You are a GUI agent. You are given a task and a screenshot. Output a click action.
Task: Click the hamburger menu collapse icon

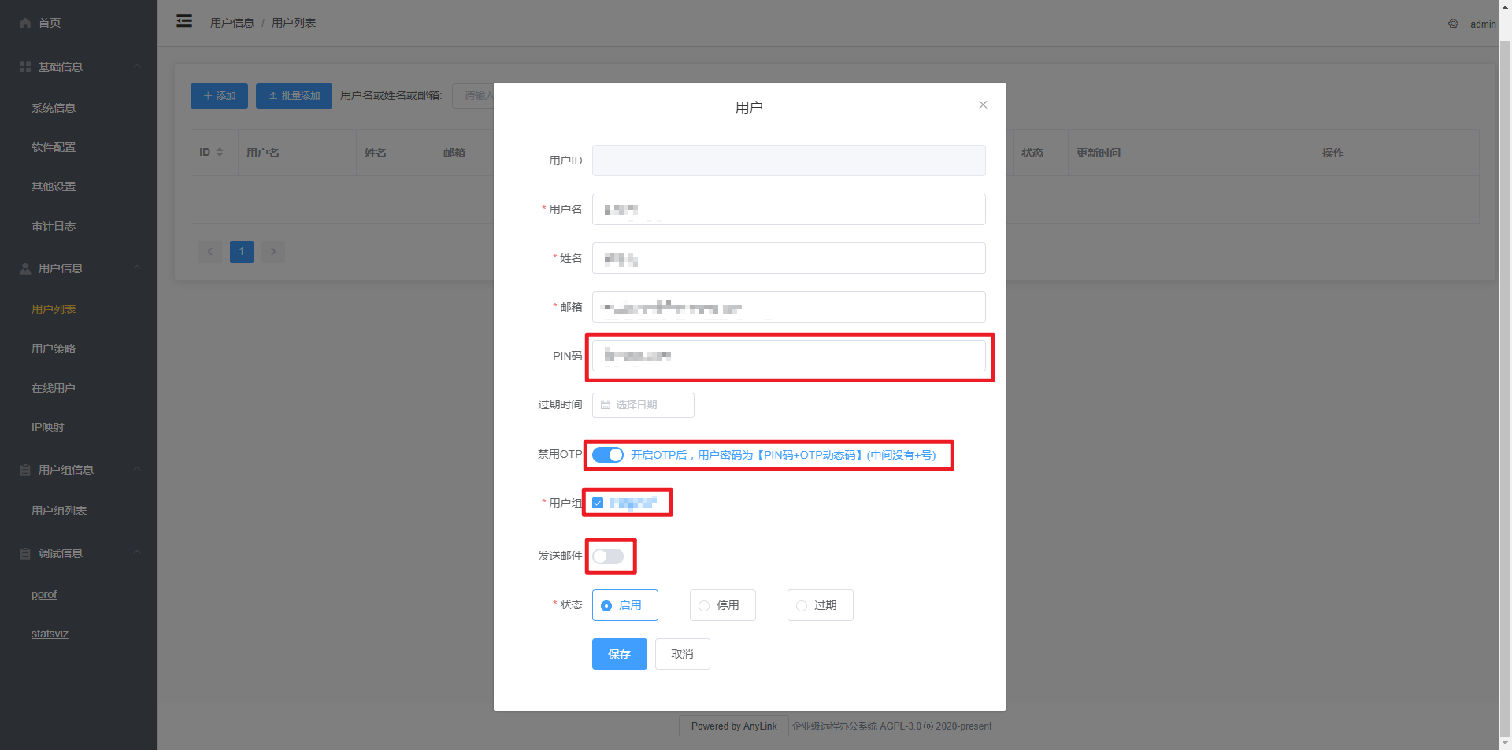point(184,21)
